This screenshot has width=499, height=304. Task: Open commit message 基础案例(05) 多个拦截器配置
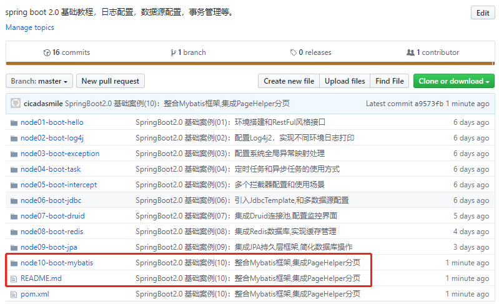click(230, 185)
